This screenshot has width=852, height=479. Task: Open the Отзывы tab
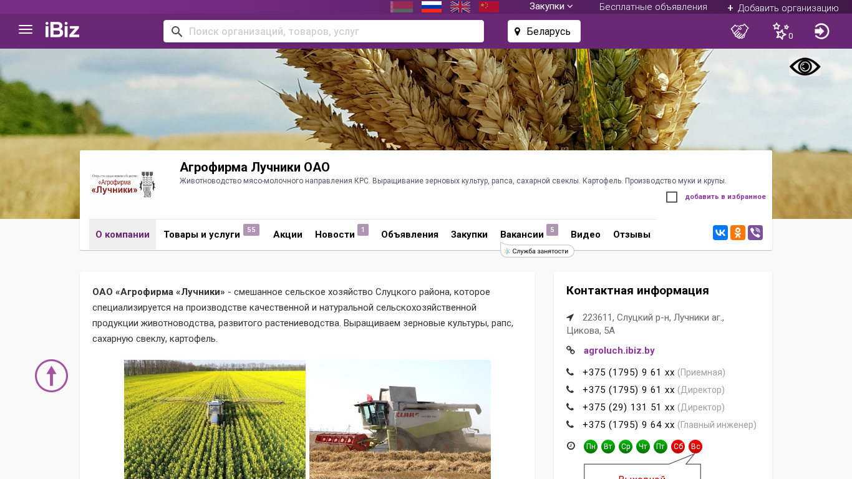pos(632,235)
